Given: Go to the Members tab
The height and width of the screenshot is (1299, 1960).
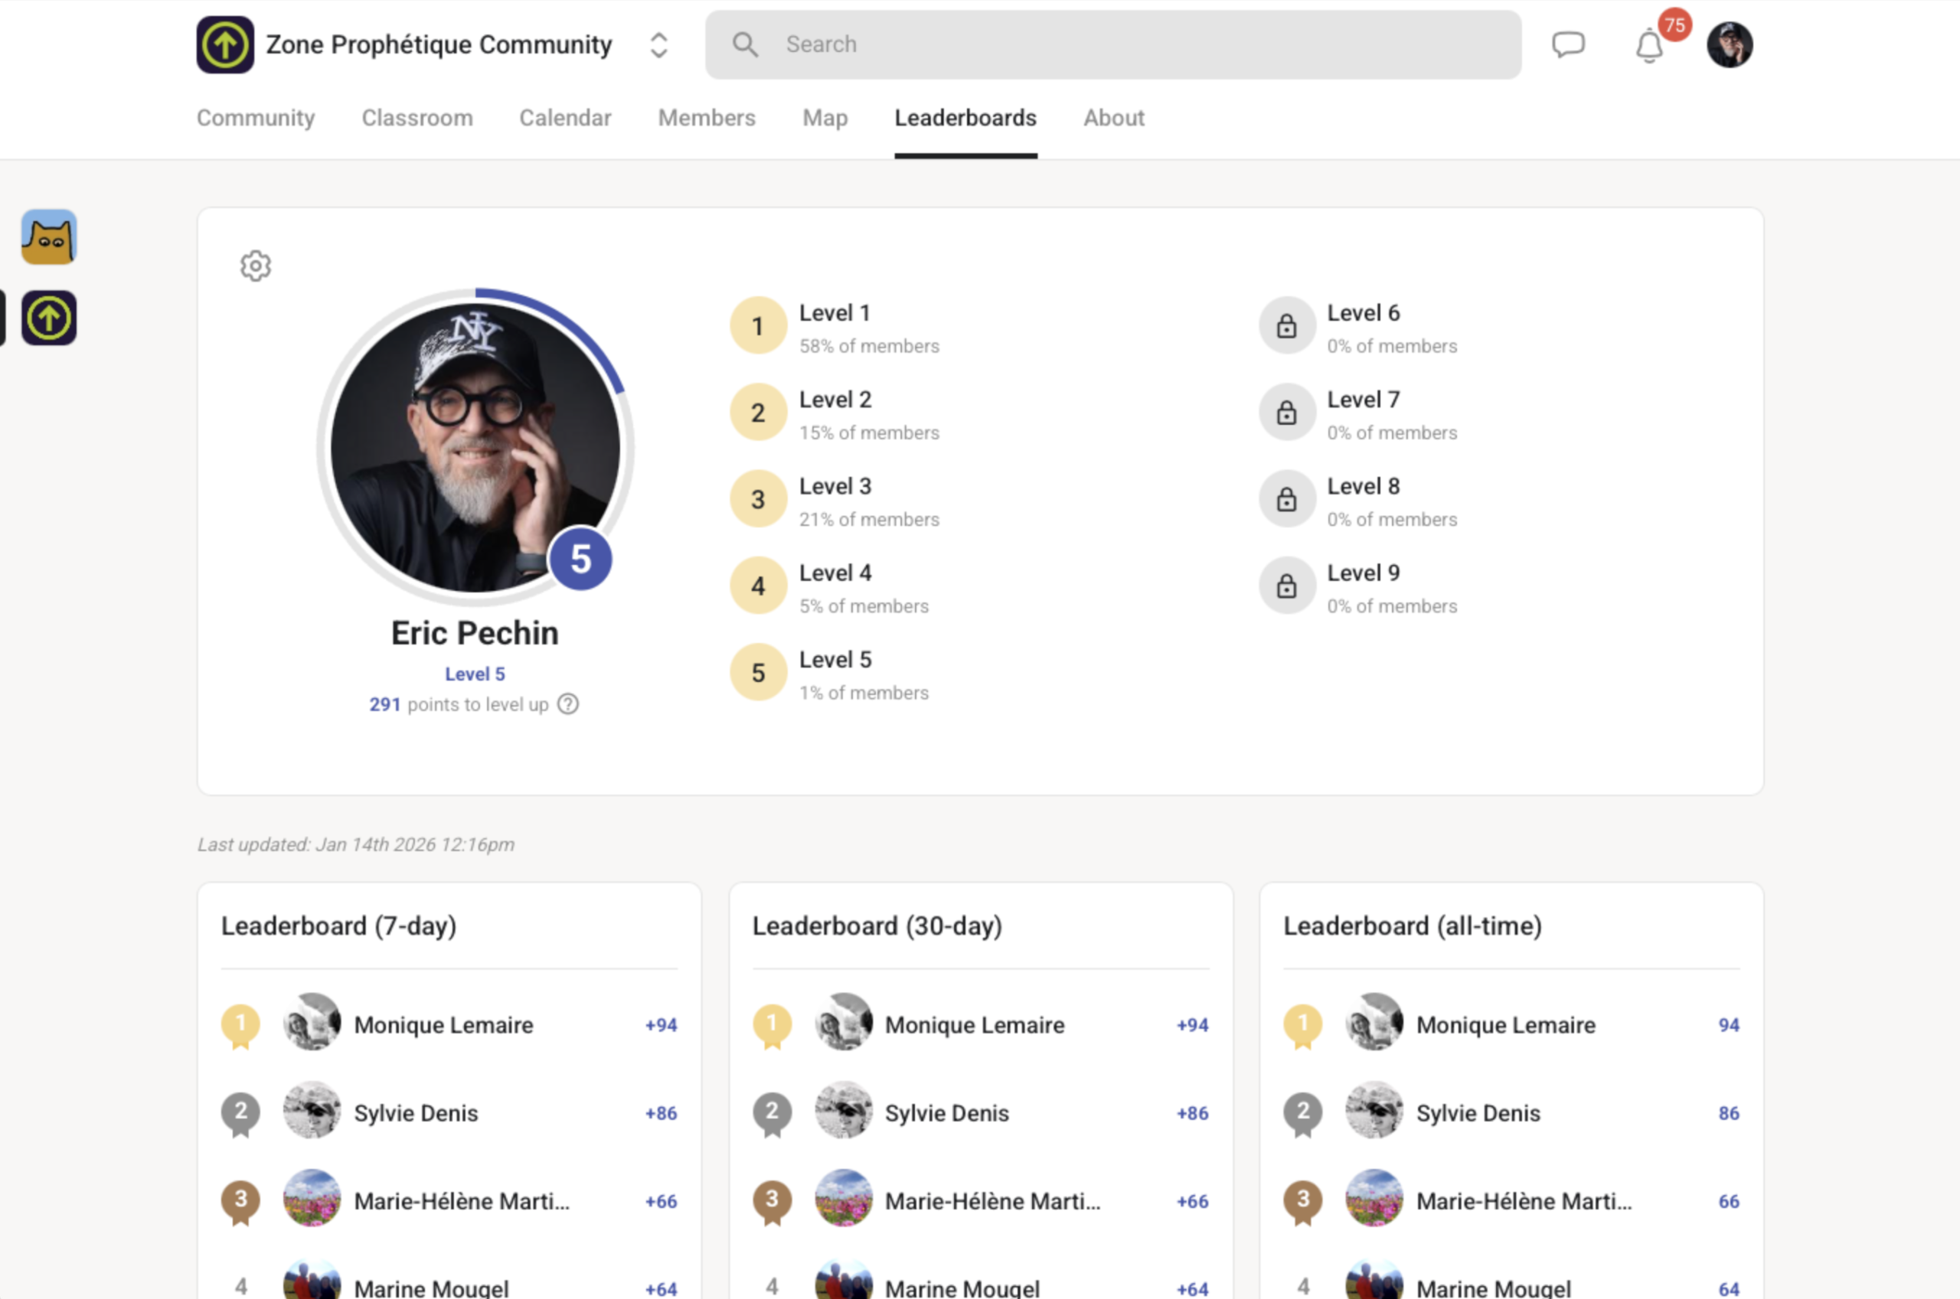Looking at the screenshot, I should tap(706, 118).
